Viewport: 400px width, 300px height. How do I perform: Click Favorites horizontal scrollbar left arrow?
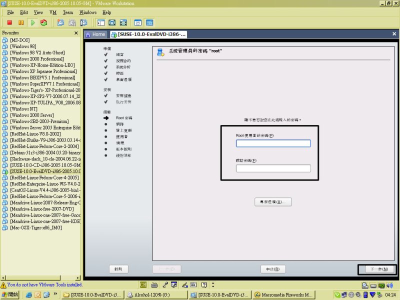[3, 277]
